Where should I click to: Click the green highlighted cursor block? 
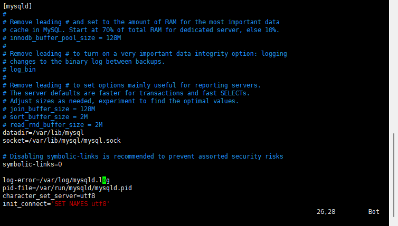click(x=104, y=180)
